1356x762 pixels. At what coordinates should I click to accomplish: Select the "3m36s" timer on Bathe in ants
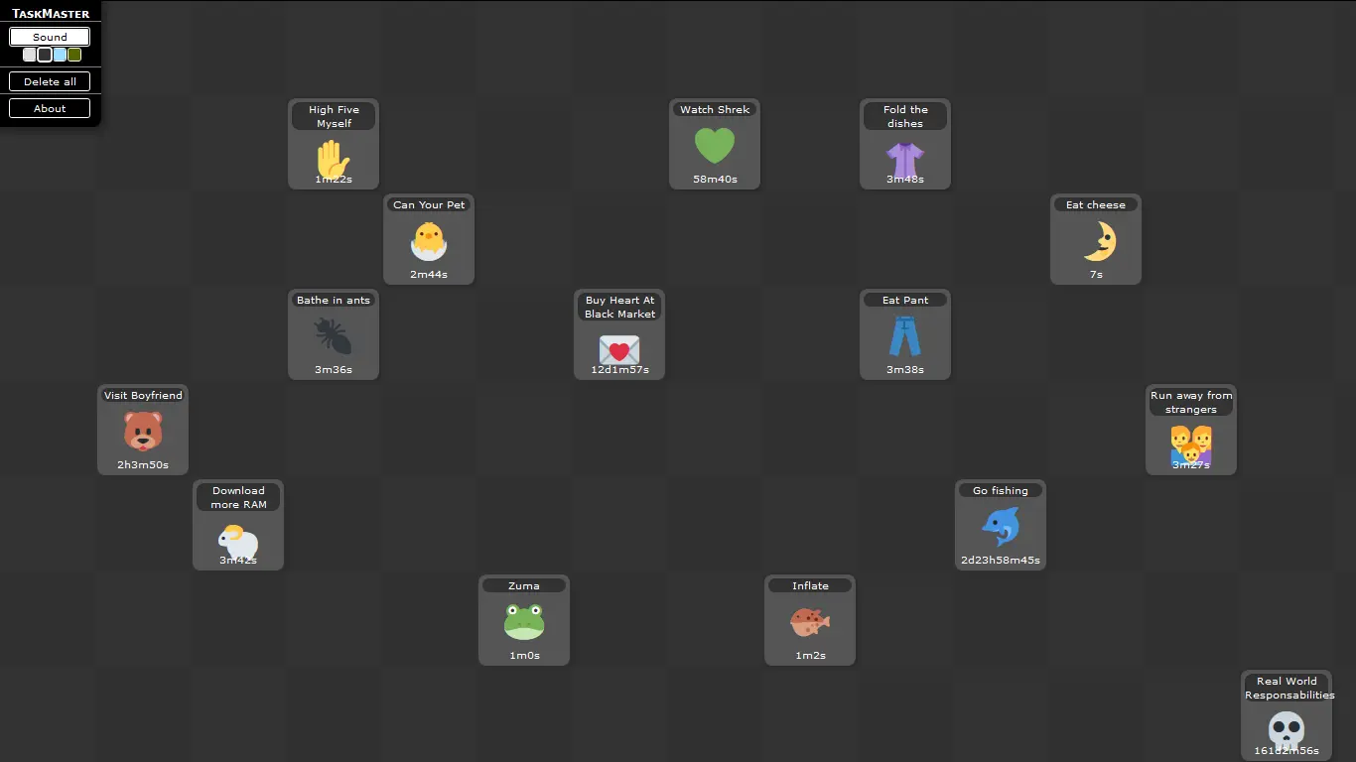tap(334, 370)
